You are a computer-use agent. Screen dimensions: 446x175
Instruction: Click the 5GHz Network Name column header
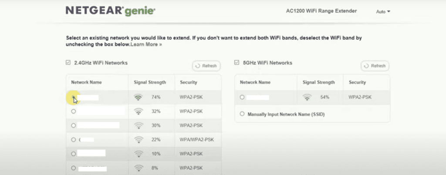[255, 82]
